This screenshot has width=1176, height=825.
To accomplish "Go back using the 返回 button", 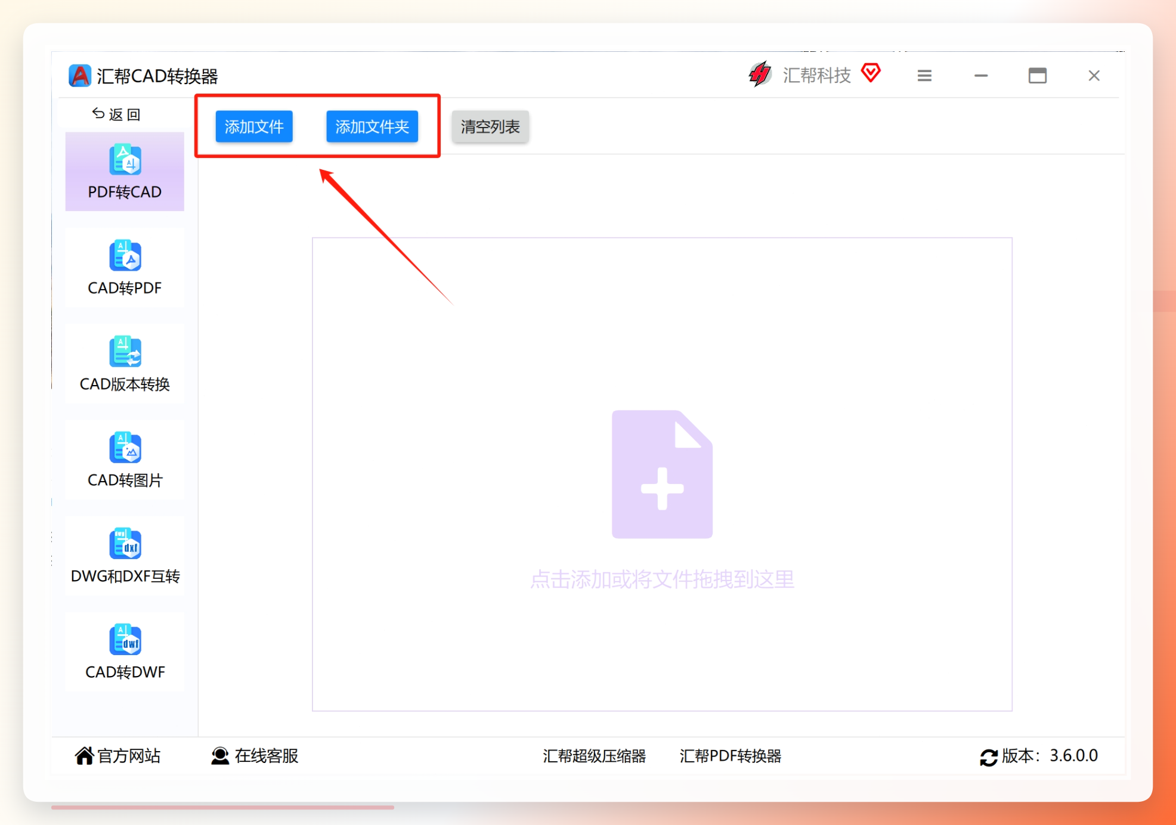I will 116,114.
